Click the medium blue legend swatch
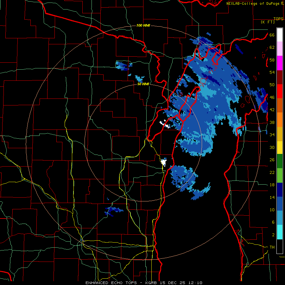 [x=280, y=204]
